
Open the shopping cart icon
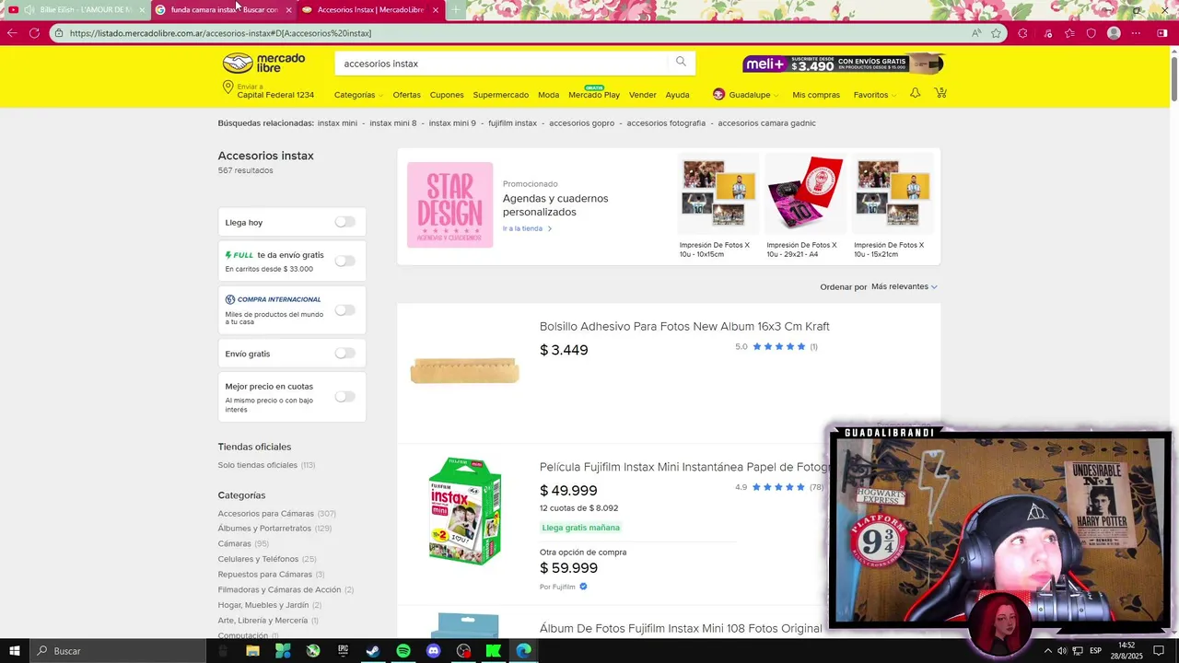pyautogui.click(x=940, y=93)
